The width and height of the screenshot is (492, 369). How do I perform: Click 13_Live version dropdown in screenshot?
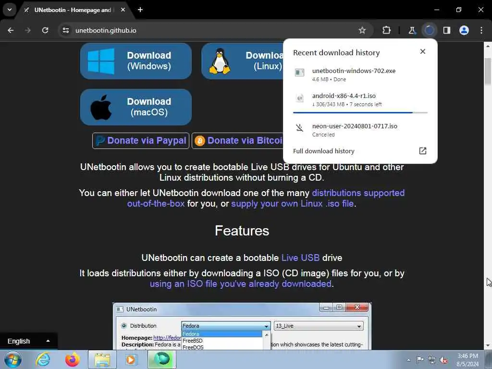tap(319, 326)
